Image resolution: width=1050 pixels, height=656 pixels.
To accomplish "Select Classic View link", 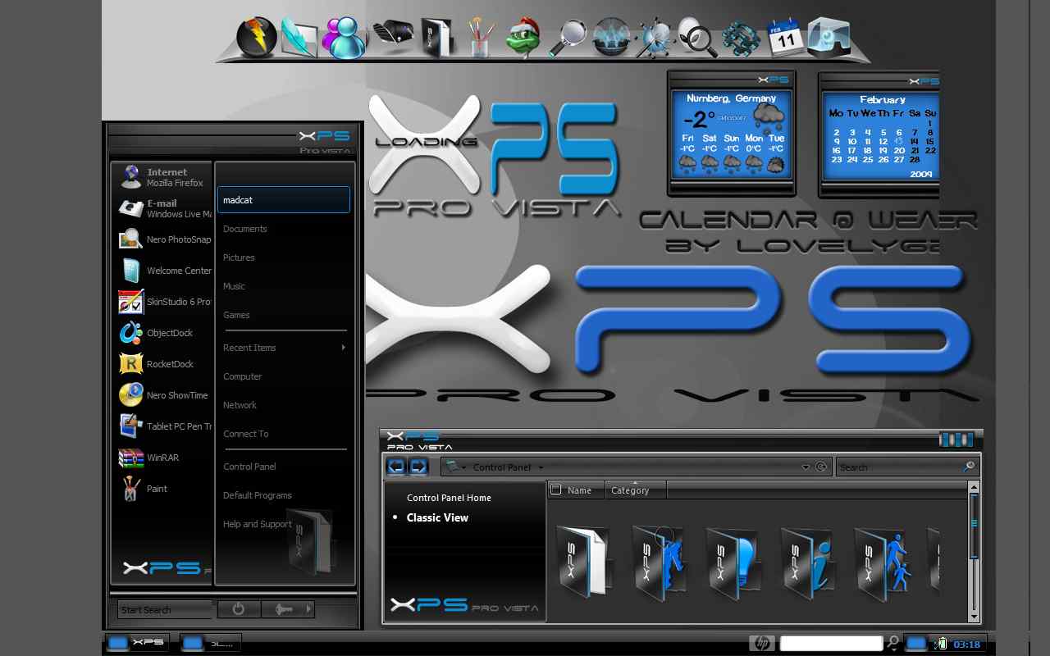I will pos(437,517).
